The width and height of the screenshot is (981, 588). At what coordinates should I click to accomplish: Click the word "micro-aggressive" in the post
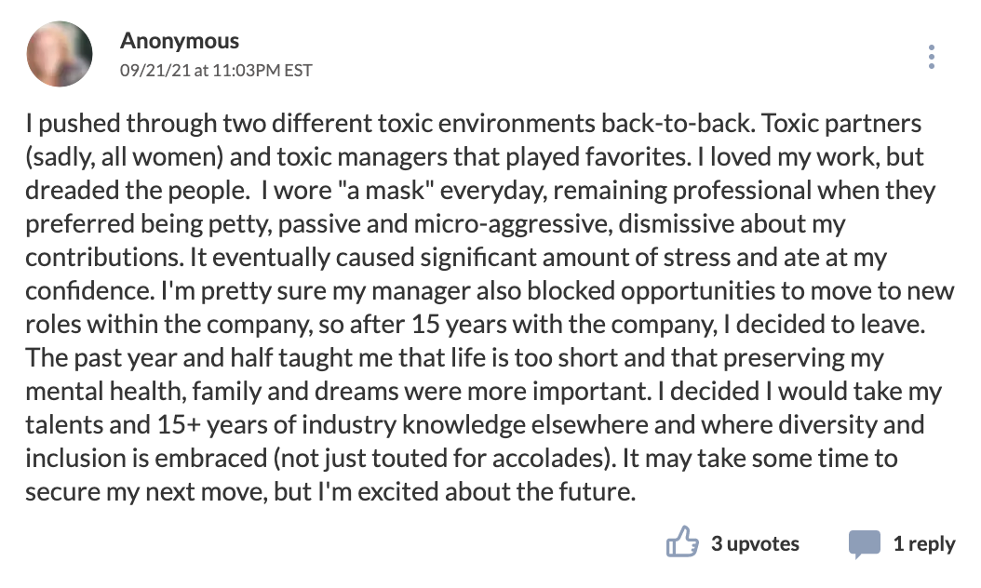513,224
